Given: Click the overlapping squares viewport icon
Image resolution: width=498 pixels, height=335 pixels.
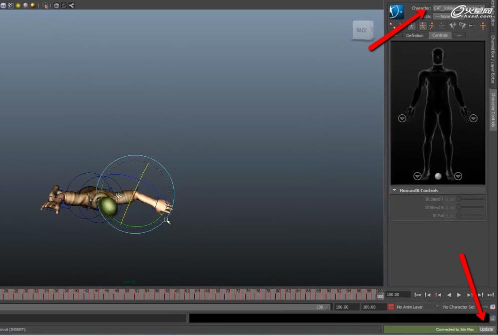Looking at the screenshot, I should 64,5.
